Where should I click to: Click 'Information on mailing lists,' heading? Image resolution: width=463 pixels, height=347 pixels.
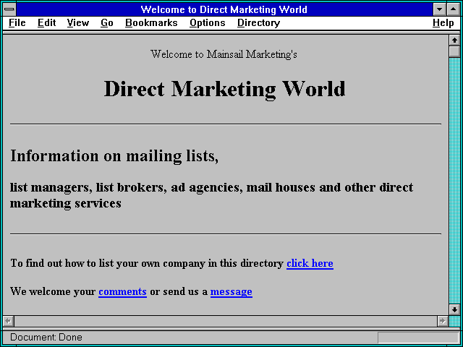[114, 156]
